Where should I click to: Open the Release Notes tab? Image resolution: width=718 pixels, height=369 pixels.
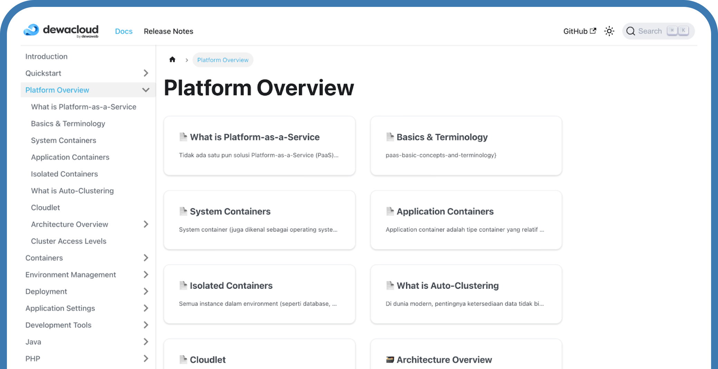coord(168,31)
